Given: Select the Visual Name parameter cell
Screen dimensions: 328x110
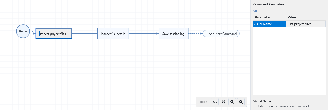Looking at the screenshot, I should coord(270,24).
